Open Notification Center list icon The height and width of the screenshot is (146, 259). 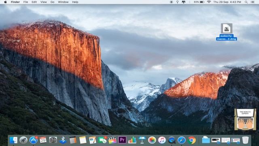tap(253, 2)
